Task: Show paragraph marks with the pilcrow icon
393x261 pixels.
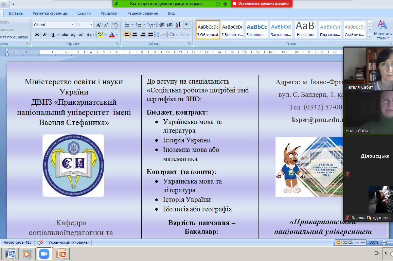Action: click(x=187, y=25)
